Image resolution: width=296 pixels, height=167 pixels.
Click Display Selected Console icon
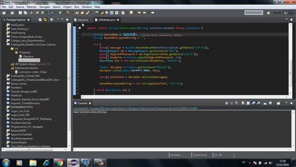tap(270, 103)
